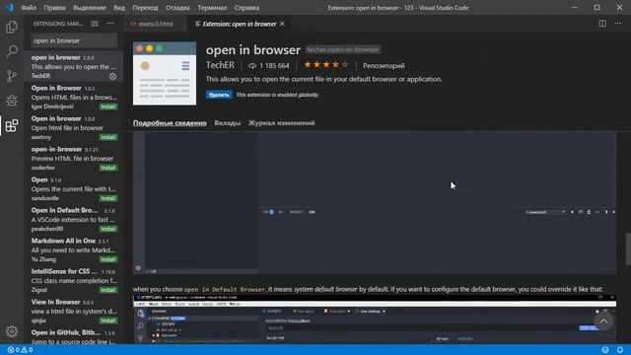Open the Manage gear in activity bar
The image size is (631, 355).
[x=12, y=331]
